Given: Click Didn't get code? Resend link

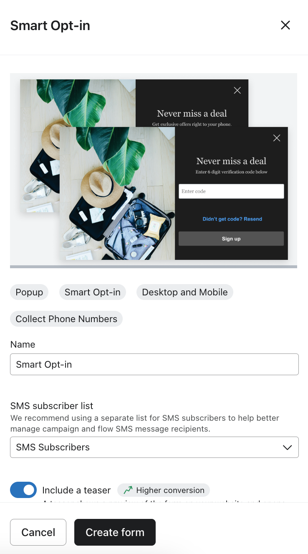Looking at the screenshot, I should (232, 219).
